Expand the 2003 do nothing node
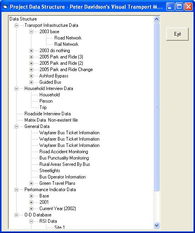The width and height of the screenshot is (195, 233). click(x=31, y=51)
